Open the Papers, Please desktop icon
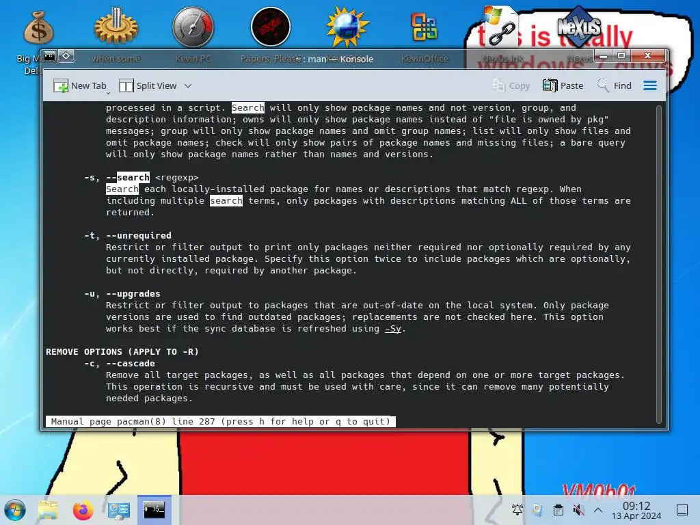 pos(271,27)
